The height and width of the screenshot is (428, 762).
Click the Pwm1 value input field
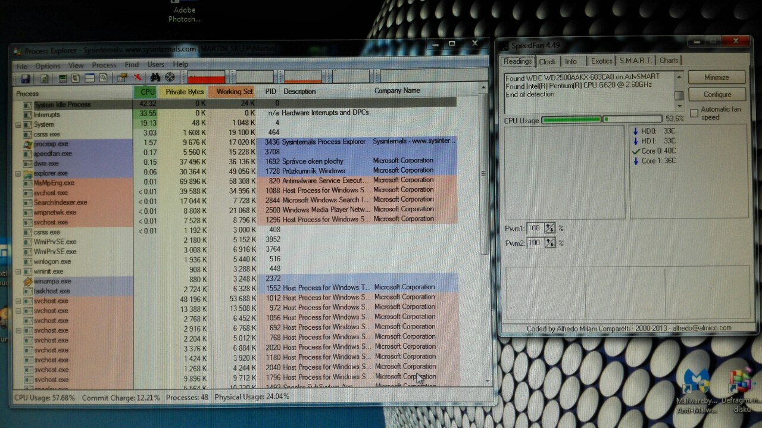pyautogui.click(x=535, y=228)
